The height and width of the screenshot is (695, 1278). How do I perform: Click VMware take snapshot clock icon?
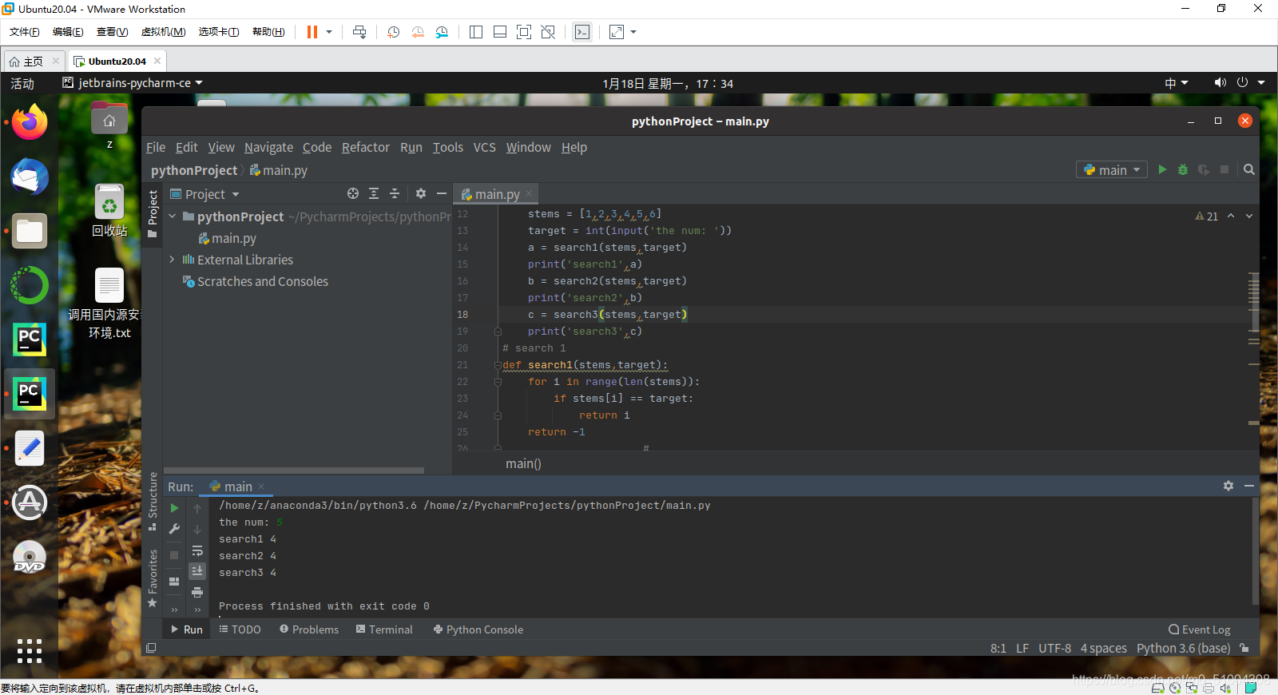[x=394, y=32]
